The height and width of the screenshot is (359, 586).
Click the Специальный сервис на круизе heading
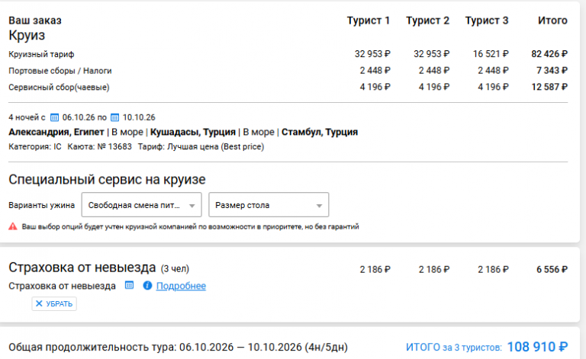click(x=107, y=180)
